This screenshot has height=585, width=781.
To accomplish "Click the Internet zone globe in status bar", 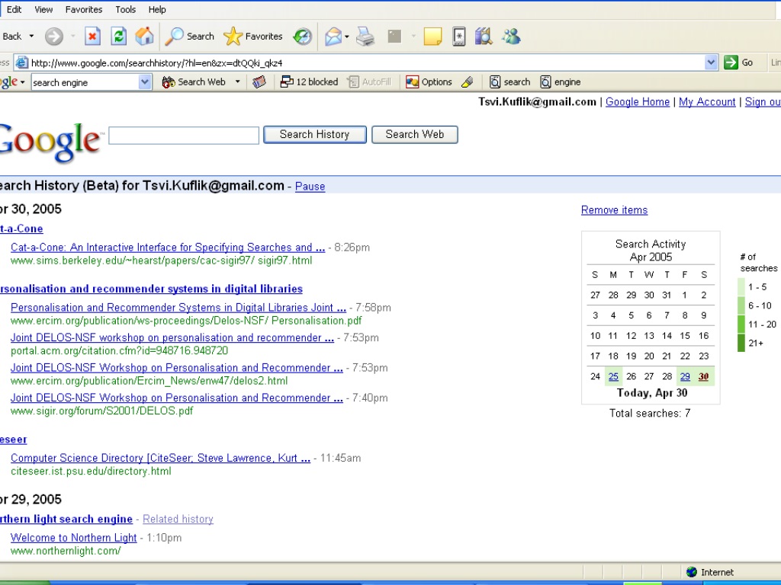I will click(x=691, y=572).
